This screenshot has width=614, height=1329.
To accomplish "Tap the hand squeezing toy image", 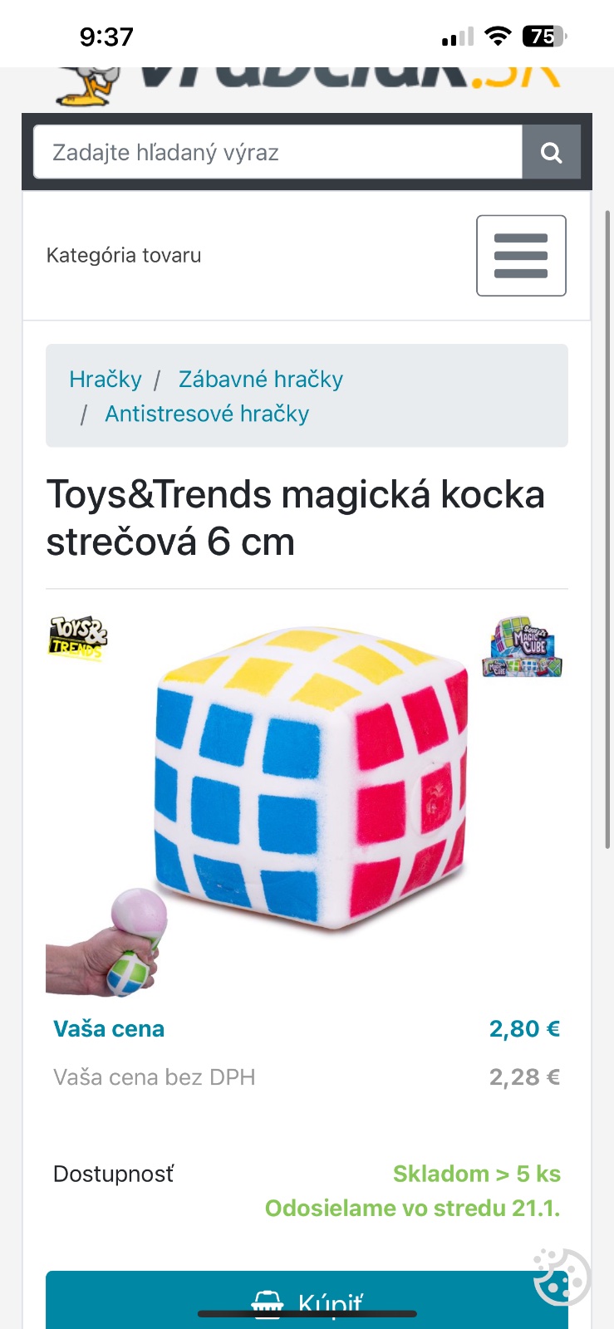I will 107,942.
